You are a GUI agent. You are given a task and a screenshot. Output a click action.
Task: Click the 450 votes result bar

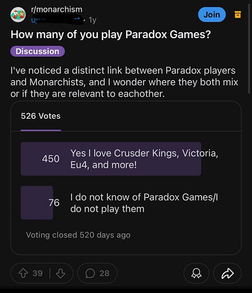click(111, 159)
